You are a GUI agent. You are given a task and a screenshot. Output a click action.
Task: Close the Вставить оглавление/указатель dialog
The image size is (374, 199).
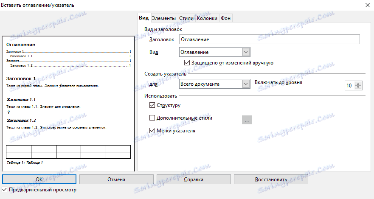point(368,5)
